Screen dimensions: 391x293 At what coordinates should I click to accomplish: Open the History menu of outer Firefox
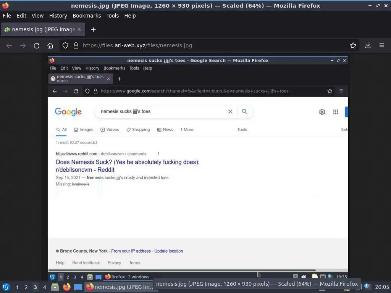pyautogui.click(x=58, y=16)
